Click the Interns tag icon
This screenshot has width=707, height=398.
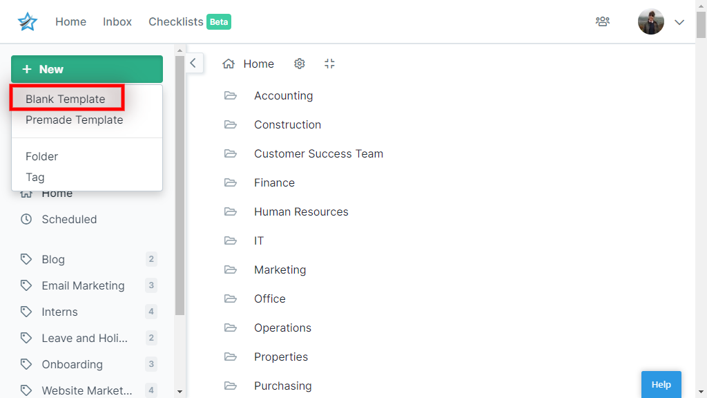pos(26,312)
